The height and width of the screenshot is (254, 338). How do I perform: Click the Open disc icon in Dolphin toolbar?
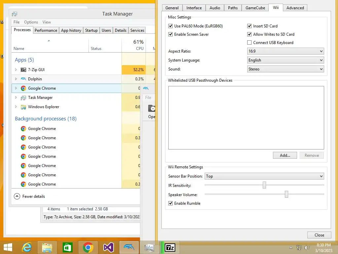tap(152, 108)
